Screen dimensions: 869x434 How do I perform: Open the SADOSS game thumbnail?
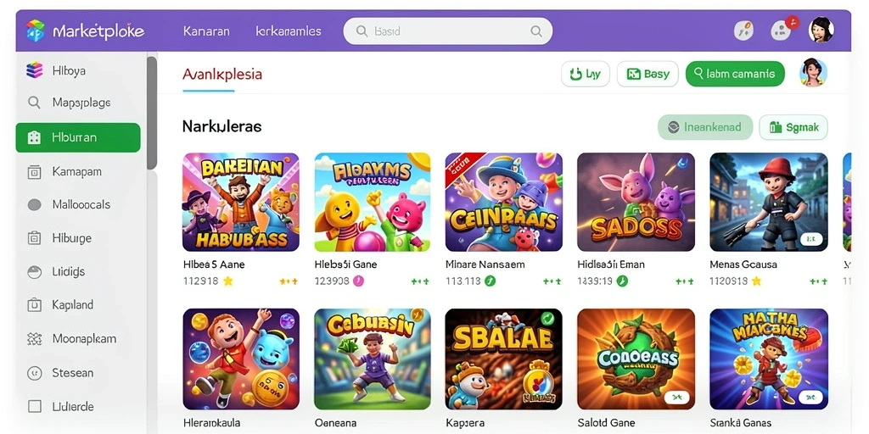[x=636, y=202]
